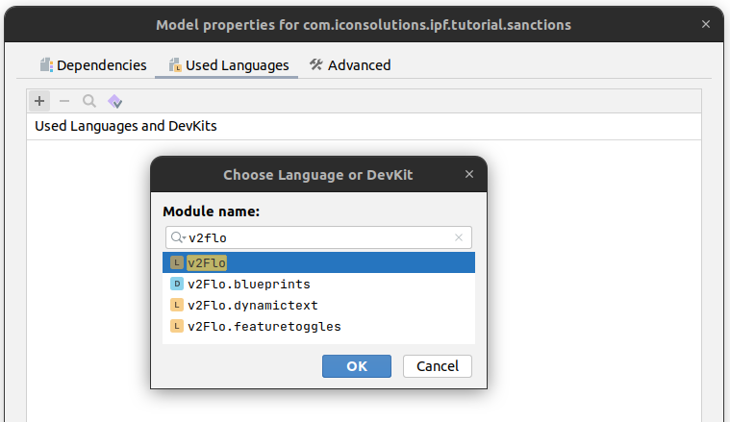Click the Remove (−) toolbar icon

coord(64,101)
